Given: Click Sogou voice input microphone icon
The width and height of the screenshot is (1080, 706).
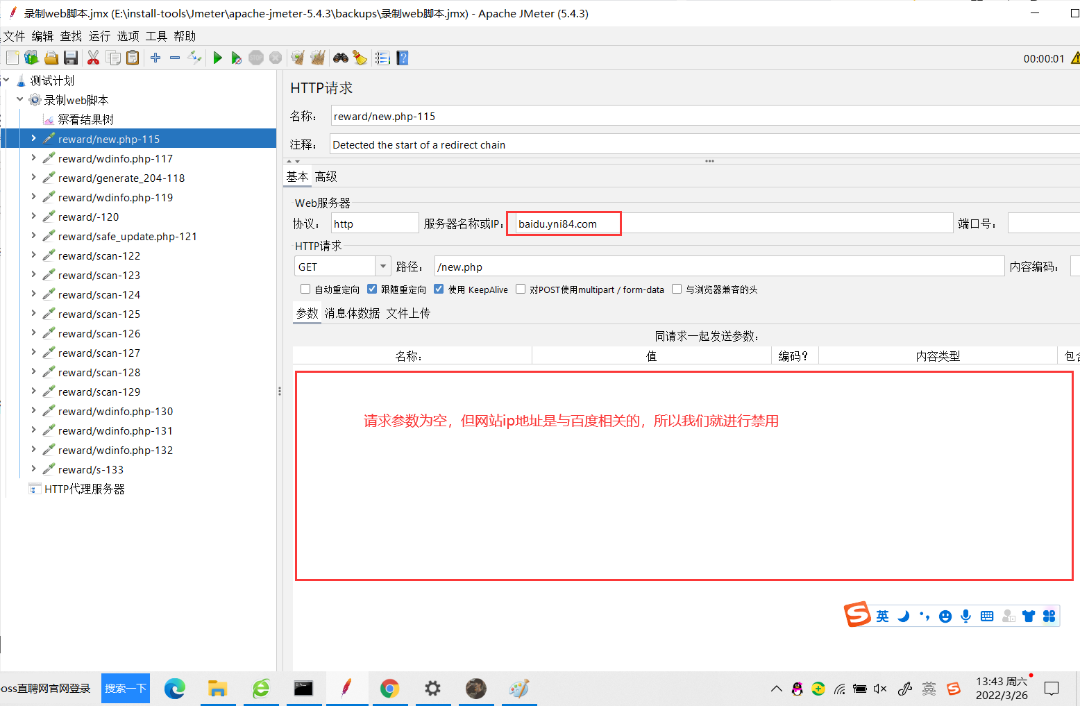Looking at the screenshot, I should 965,616.
